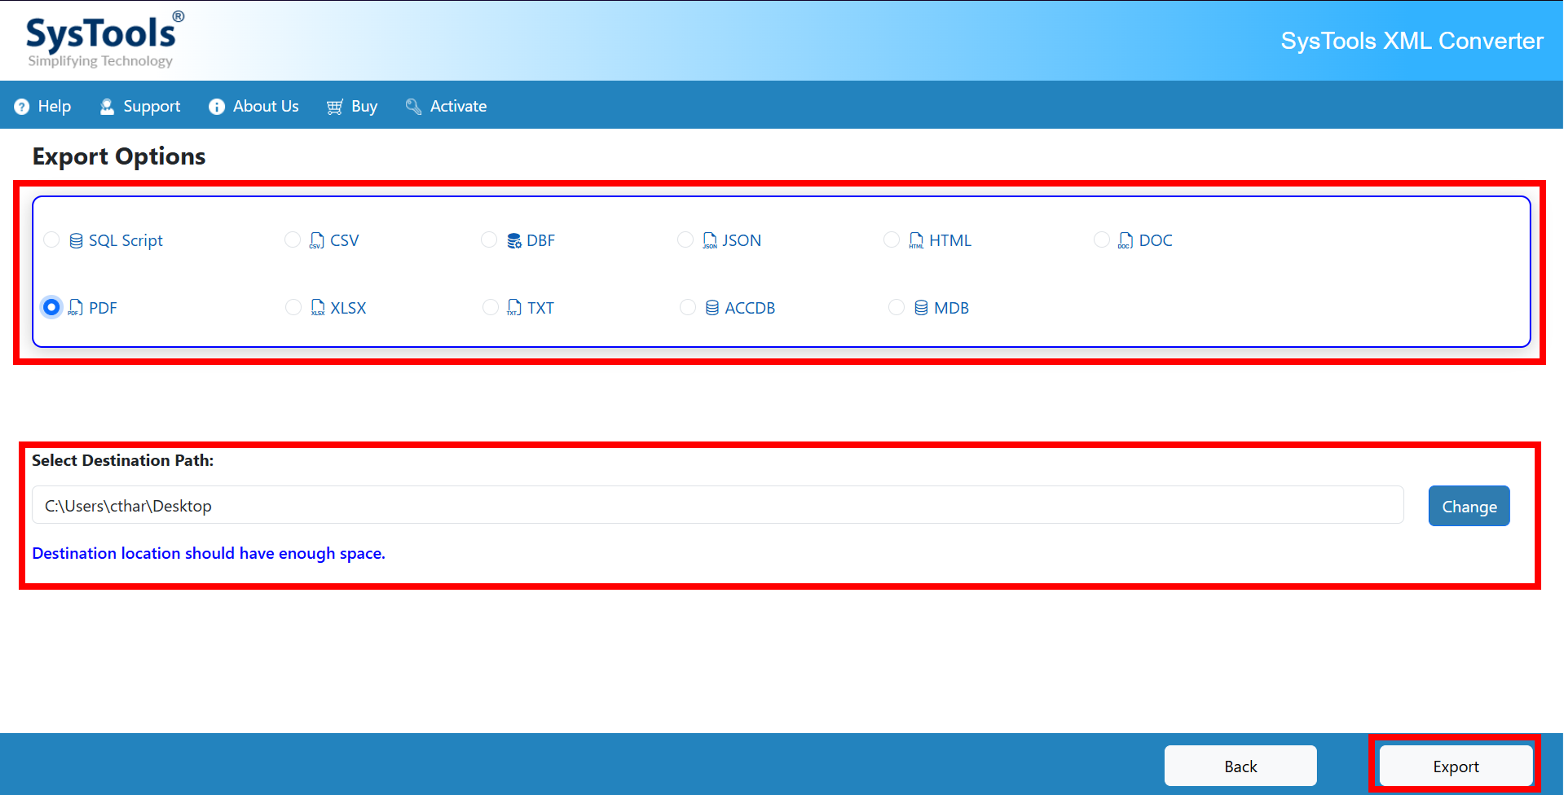Click the DOC file icon
Image resolution: width=1564 pixels, height=795 pixels.
[1126, 240]
